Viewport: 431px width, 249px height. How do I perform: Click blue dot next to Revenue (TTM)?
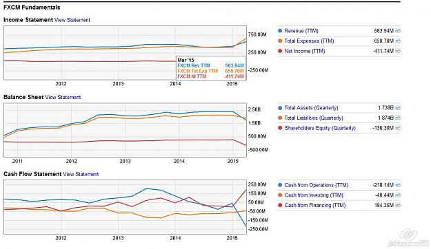pos(280,31)
